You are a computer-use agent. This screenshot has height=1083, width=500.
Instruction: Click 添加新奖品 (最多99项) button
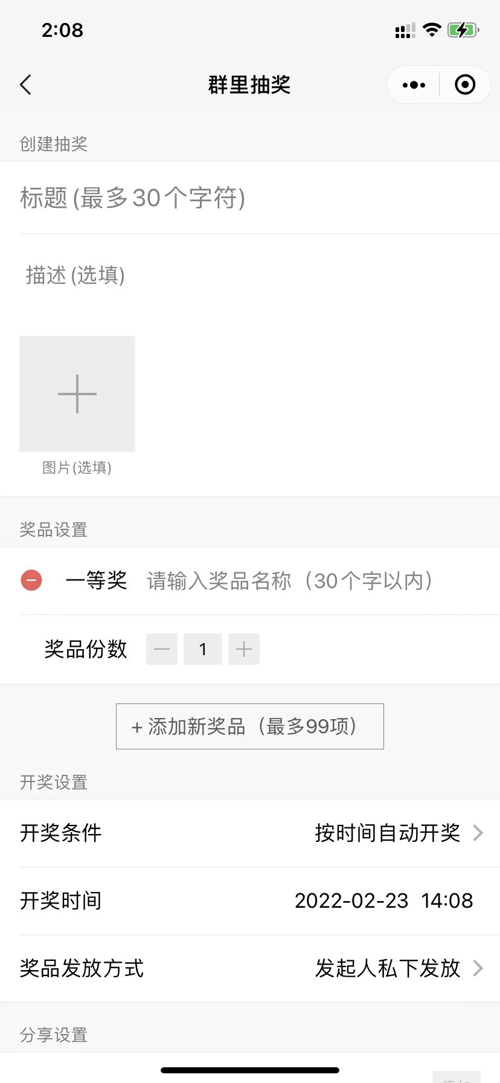(250, 726)
